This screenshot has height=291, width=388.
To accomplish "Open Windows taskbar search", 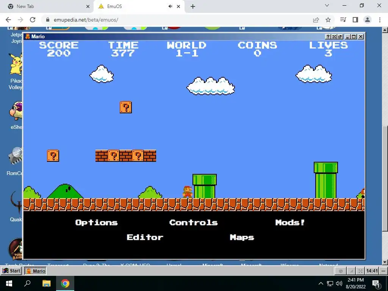I will click(x=27, y=283).
